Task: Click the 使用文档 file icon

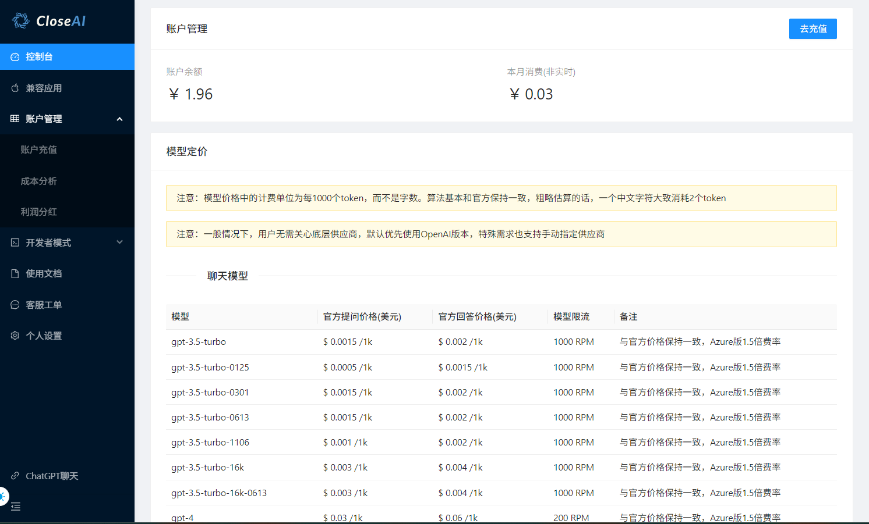Action: pos(15,273)
